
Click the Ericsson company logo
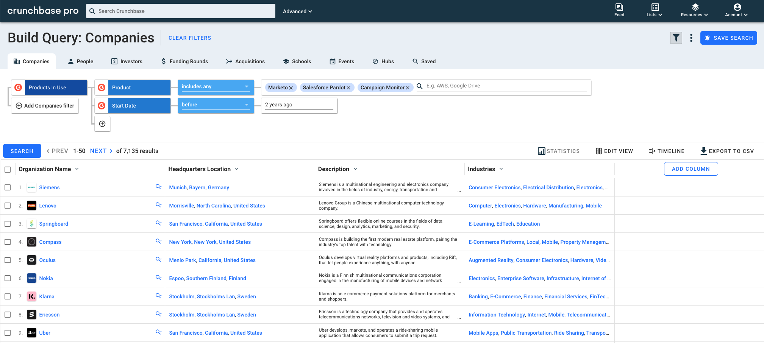click(32, 315)
